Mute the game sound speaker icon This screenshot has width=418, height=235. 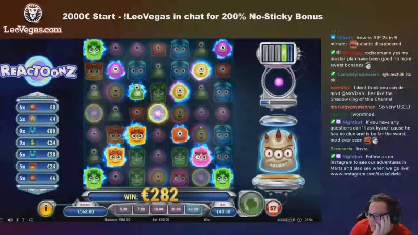[10, 220]
